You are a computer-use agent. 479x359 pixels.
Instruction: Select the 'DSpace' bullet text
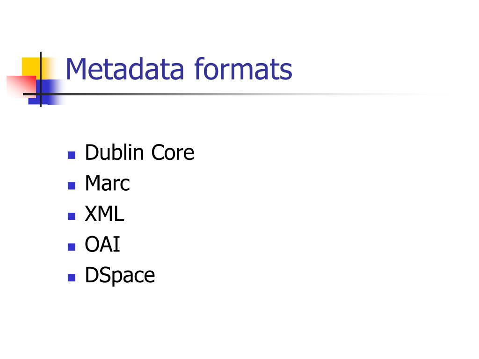point(120,275)
